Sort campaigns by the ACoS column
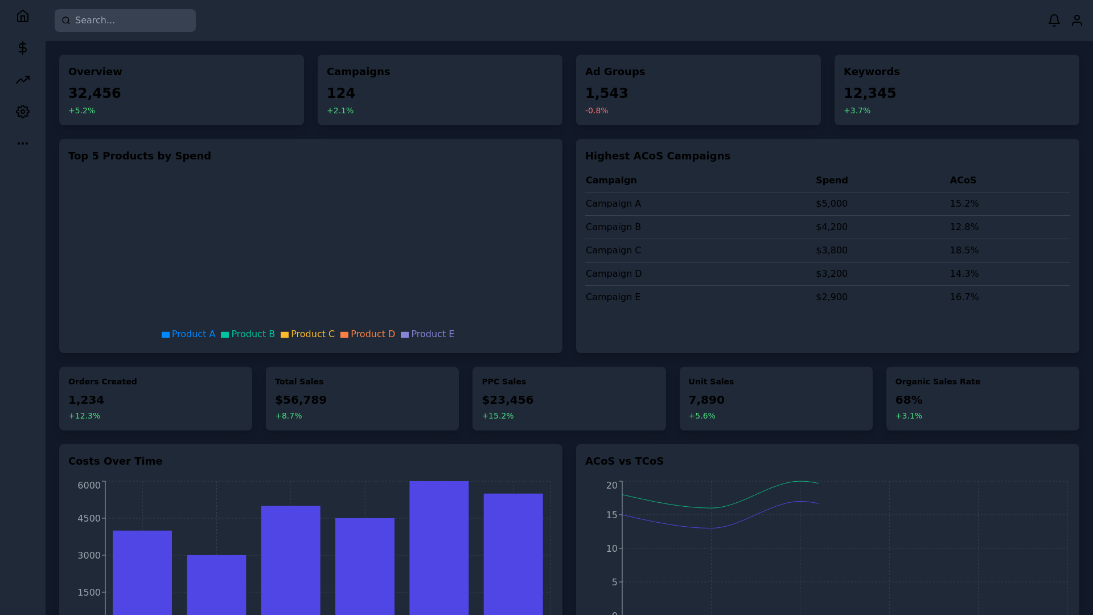 963,180
